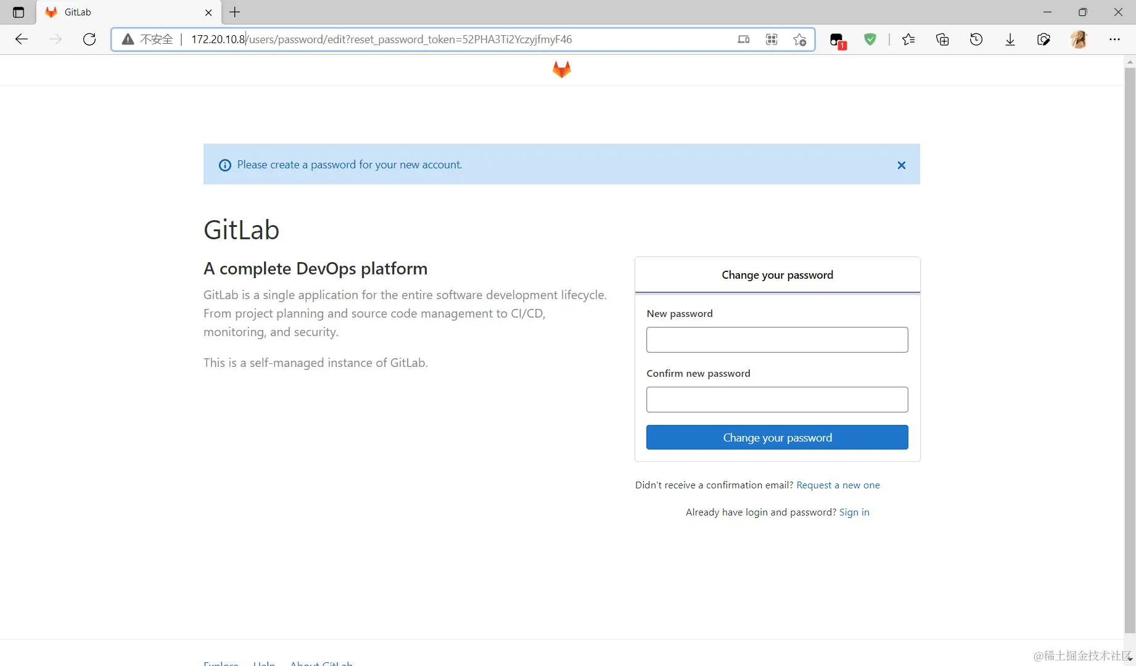
Task: Click the 'Please create a password' message
Action: click(349, 165)
